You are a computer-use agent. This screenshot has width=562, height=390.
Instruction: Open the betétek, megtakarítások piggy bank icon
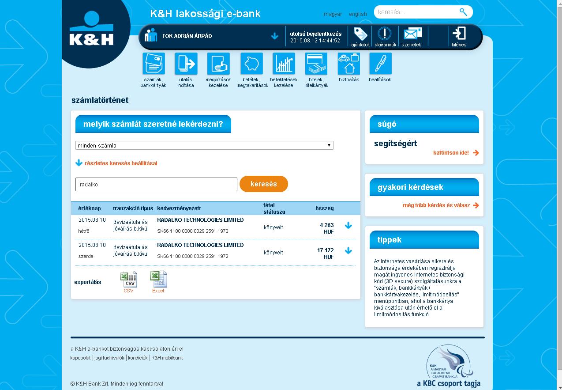tap(251, 64)
